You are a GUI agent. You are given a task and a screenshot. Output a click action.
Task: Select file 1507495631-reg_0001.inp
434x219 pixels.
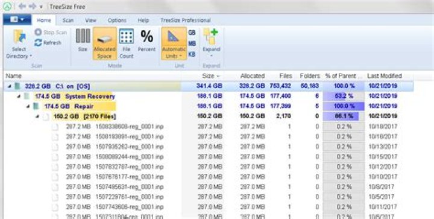[x=130, y=187]
